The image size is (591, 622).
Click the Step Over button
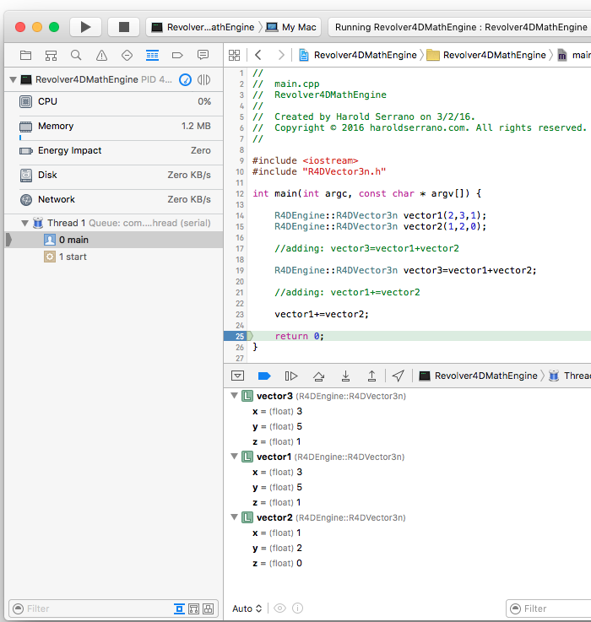[x=318, y=376]
